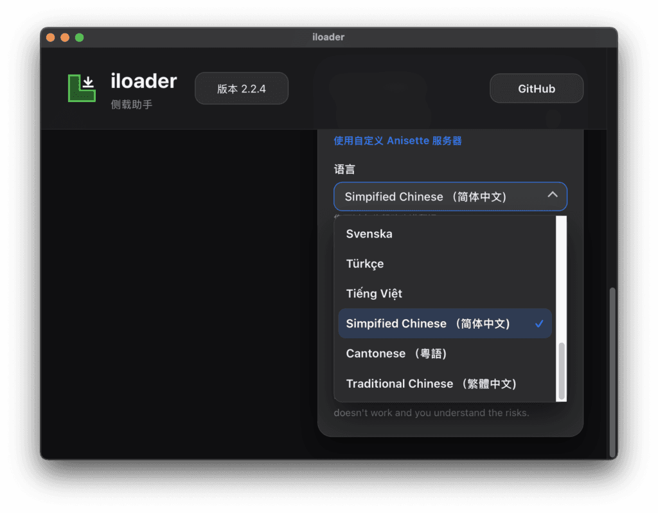Close the iloader window with red button
Viewport: 658px width, 513px height.
click(x=50, y=37)
